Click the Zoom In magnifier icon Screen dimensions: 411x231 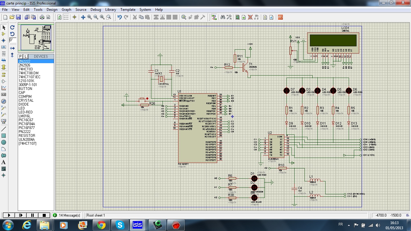click(x=89, y=17)
